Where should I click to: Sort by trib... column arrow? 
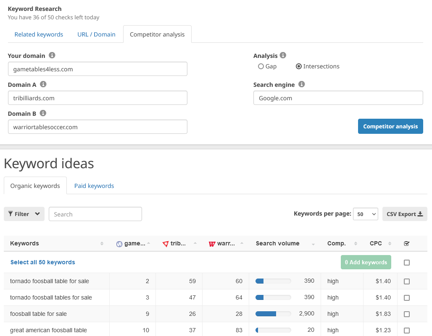coord(195,243)
